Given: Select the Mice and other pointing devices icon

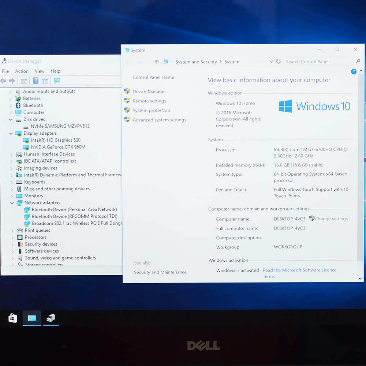Looking at the screenshot, I should (19, 189).
